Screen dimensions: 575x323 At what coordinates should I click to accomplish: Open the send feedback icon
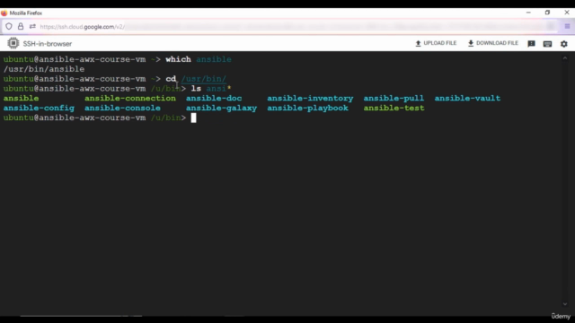pyautogui.click(x=531, y=44)
